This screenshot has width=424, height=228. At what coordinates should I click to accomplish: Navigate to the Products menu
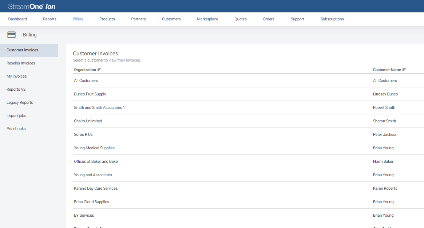(107, 19)
